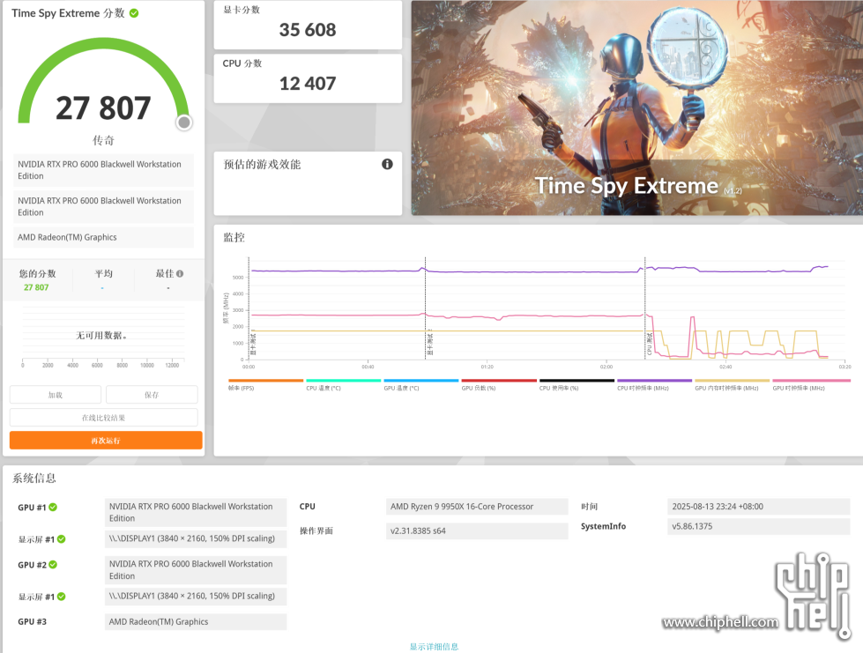The width and height of the screenshot is (863, 653).
Task: Click the AMD Ryzen 9 9950X 16-Core Processor field
Action: 477,506
